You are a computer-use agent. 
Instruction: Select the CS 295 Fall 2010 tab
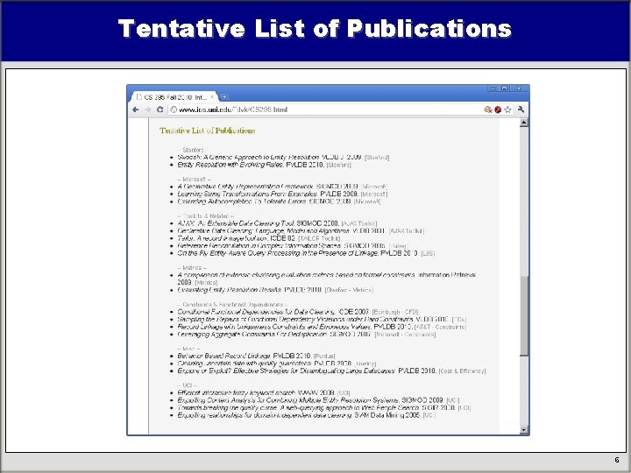click(x=174, y=97)
